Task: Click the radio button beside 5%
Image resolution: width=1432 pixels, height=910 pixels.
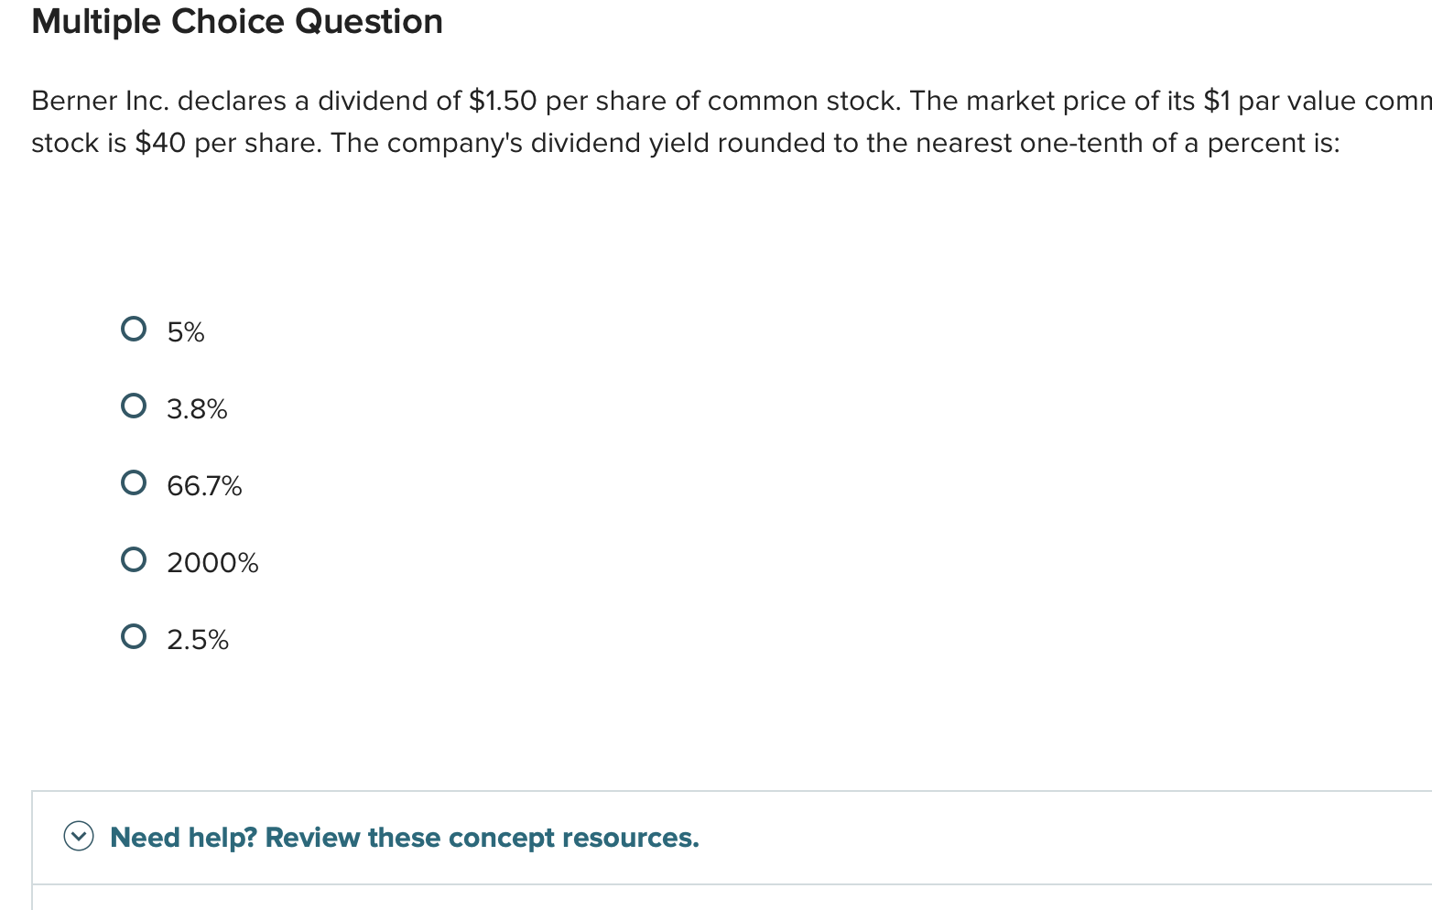Action: point(134,329)
